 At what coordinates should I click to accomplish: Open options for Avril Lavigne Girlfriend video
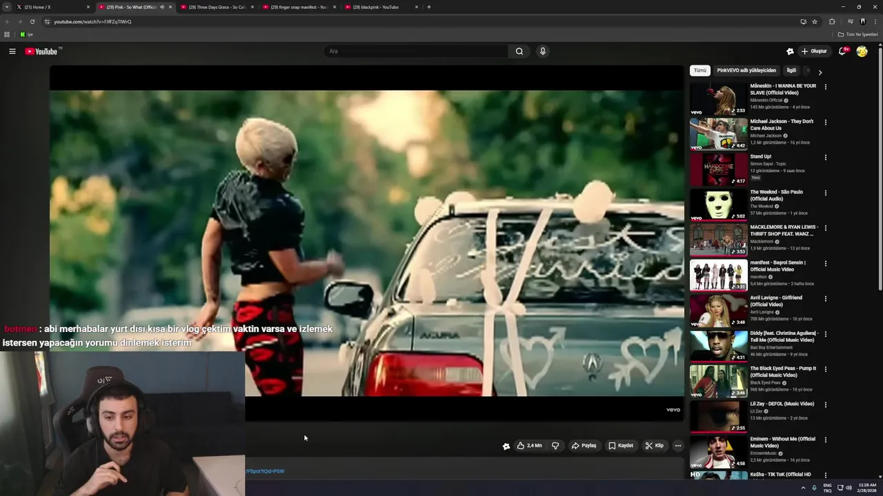[826, 298]
